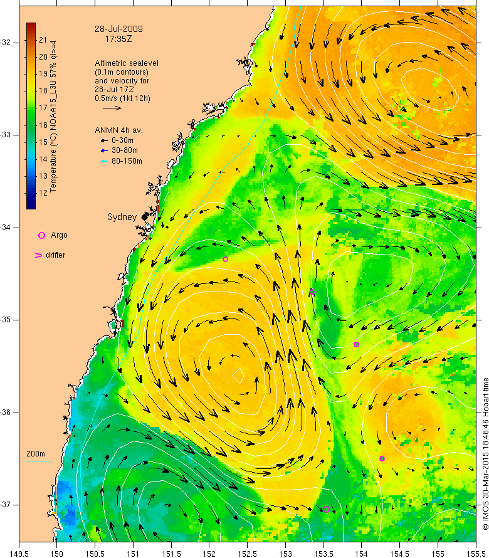The image size is (489, 558).
Task: Click the '80-150m' depth label
Action: tap(127, 161)
